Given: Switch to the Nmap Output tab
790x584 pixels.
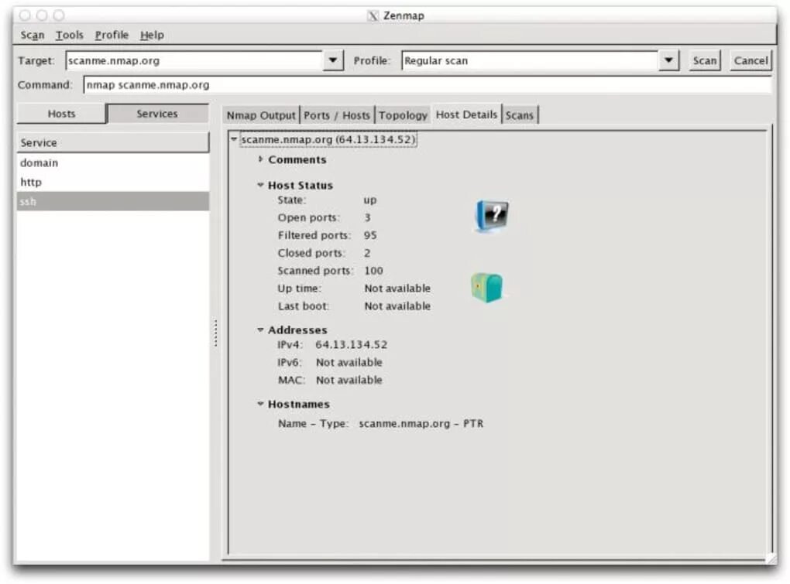Looking at the screenshot, I should (261, 115).
